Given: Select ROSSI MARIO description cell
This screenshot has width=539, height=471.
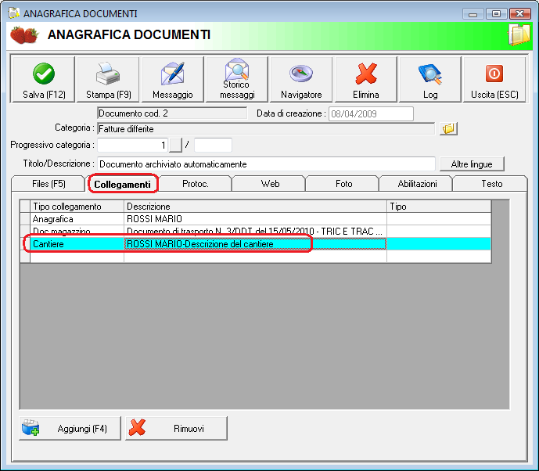Looking at the screenshot, I should pyautogui.click(x=255, y=219).
